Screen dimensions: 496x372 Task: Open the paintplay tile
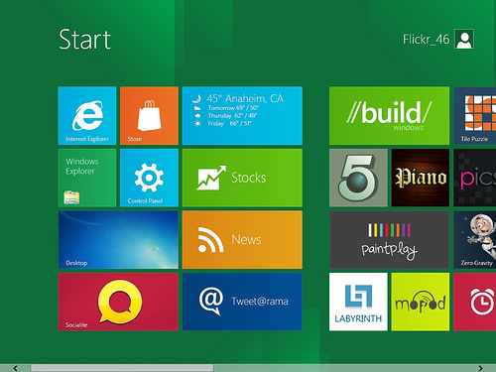pyautogui.click(x=389, y=240)
